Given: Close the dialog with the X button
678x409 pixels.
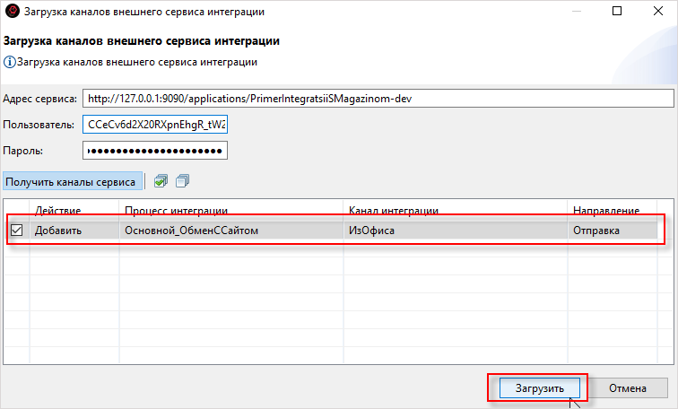Looking at the screenshot, I should [x=657, y=13].
